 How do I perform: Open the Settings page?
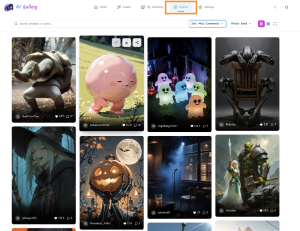[206, 7]
